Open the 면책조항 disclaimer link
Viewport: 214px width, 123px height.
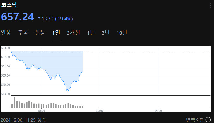click(x=195, y=120)
